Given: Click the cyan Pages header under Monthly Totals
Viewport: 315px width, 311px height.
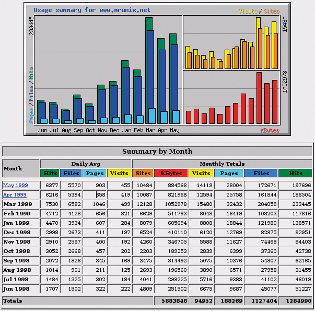Looking at the screenshot, I should (229, 173).
